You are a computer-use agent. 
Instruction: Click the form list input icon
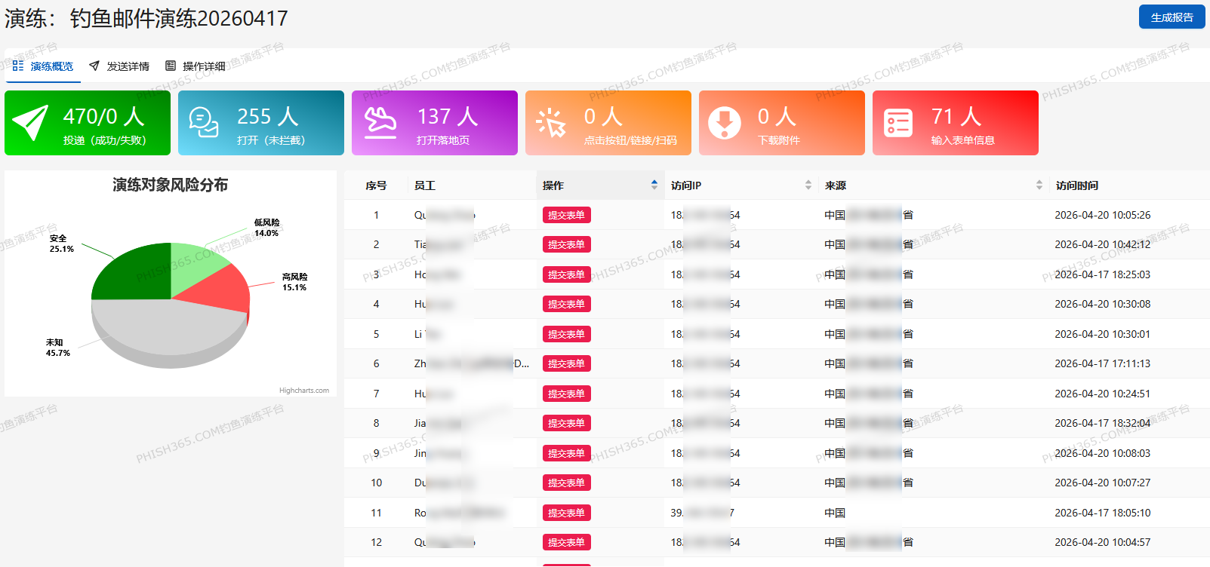(x=898, y=123)
